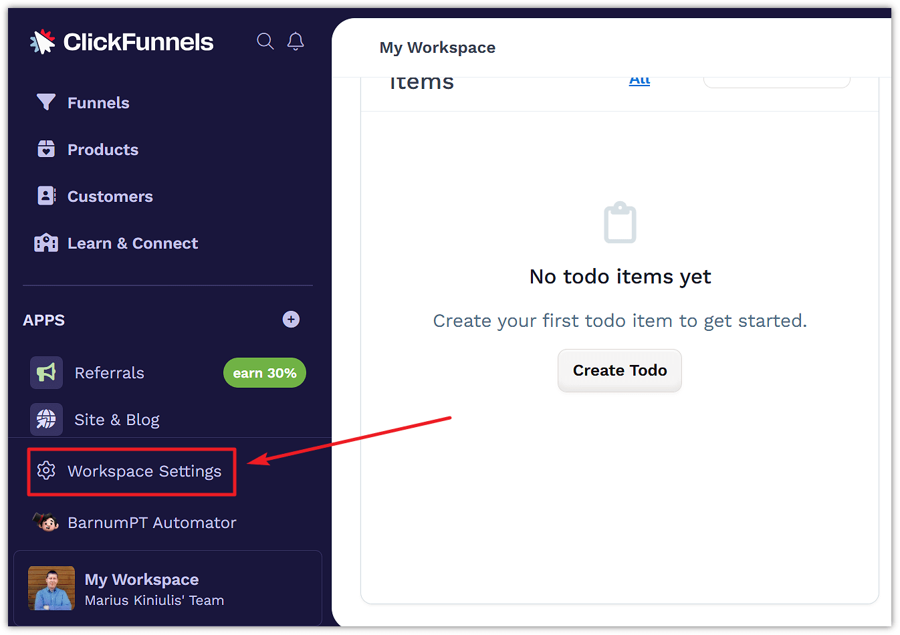Select the Referrals megaphone icon
The width and height of the screenshot is (900, 635).
46,372
